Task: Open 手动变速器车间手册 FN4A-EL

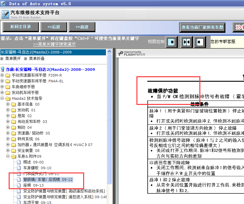Action: pyautogui.click(x=38, y=81)
